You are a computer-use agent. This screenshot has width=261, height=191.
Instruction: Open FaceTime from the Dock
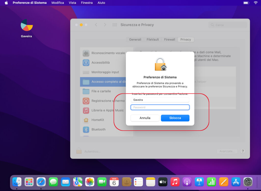(x=102, y=182)
